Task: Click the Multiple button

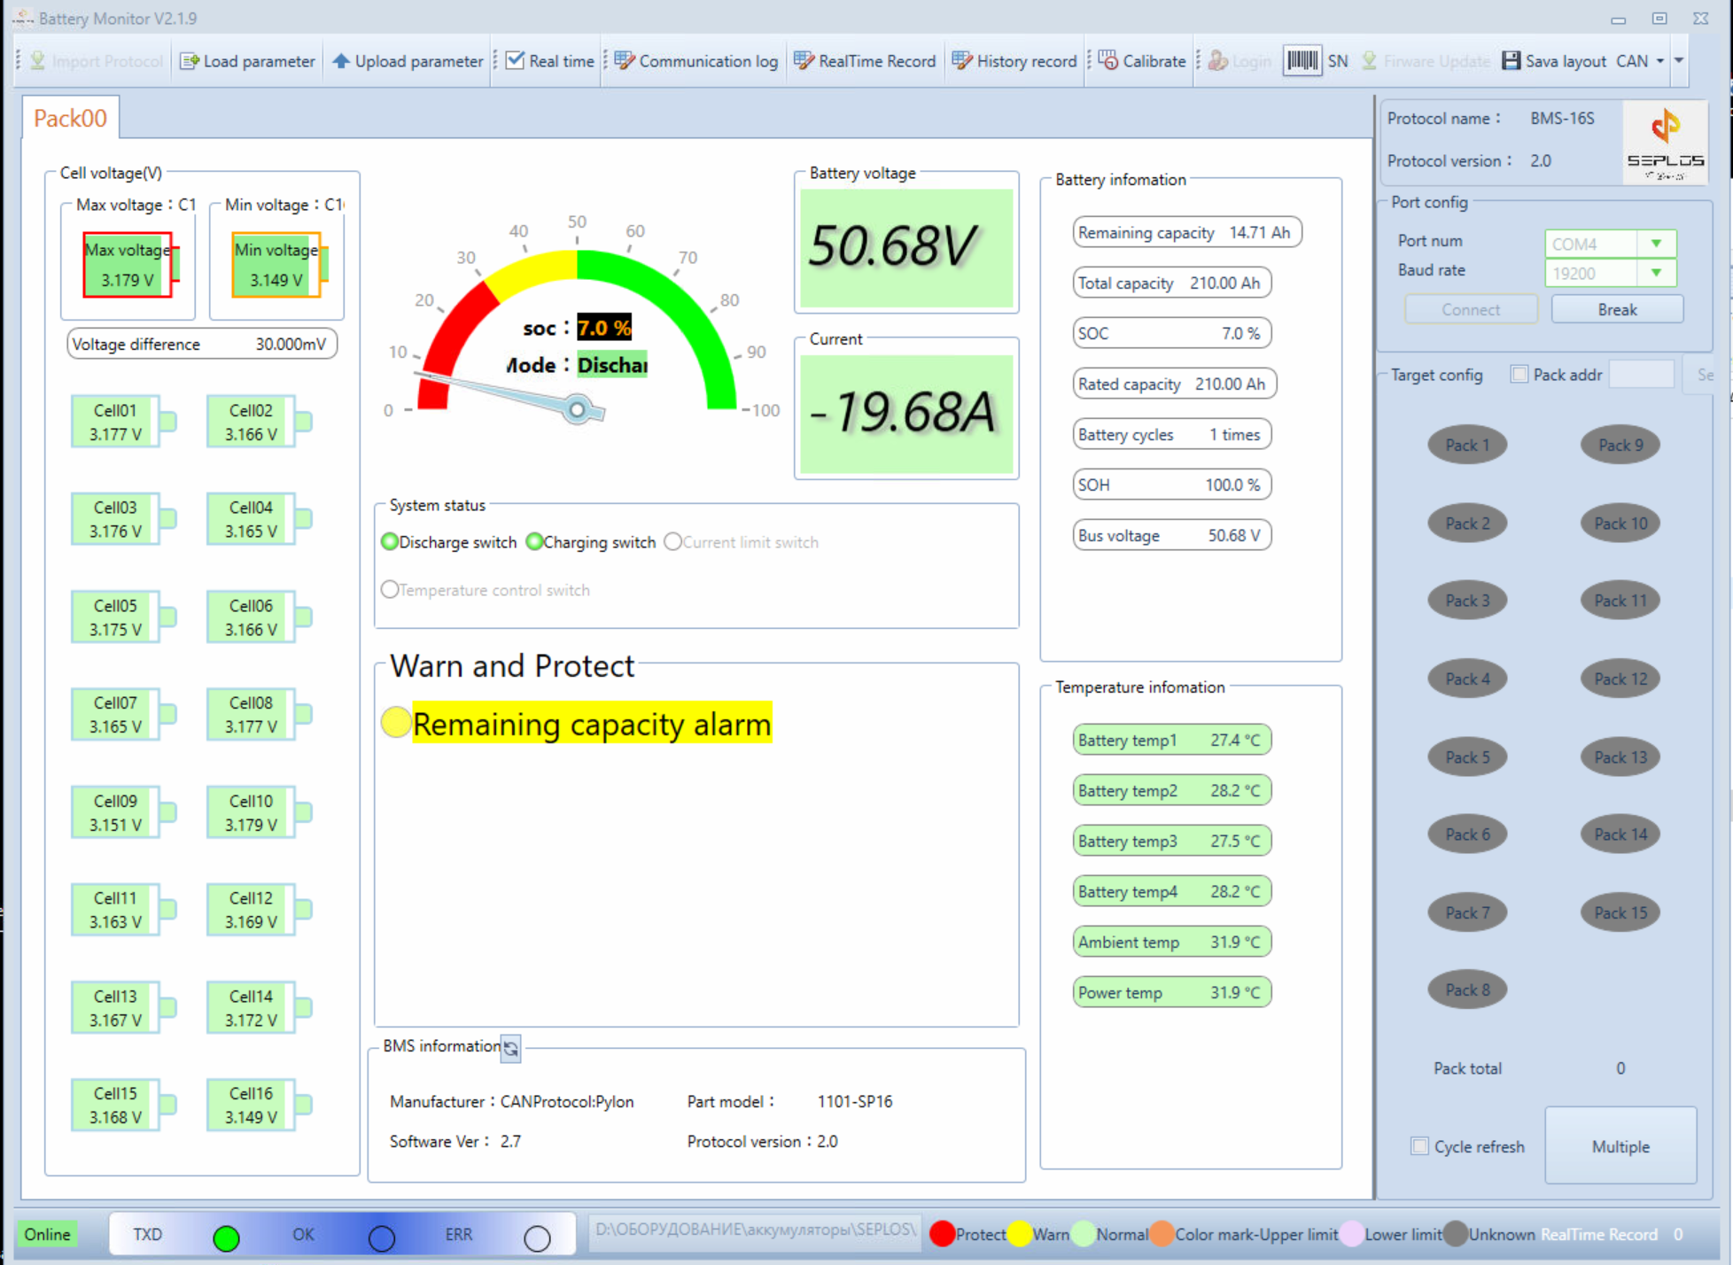Action: pos(1620,1145)
